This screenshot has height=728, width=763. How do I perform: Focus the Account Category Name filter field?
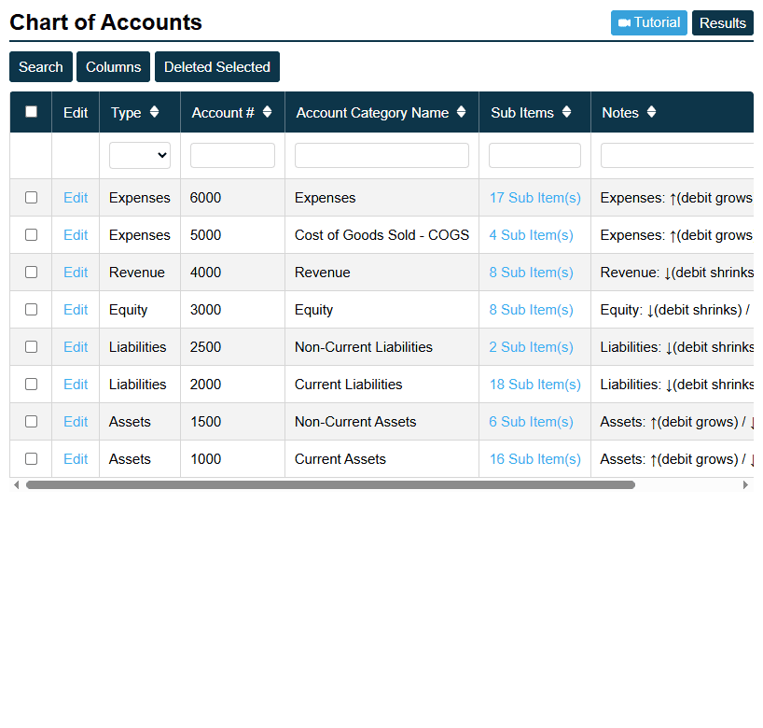[382, 155]
